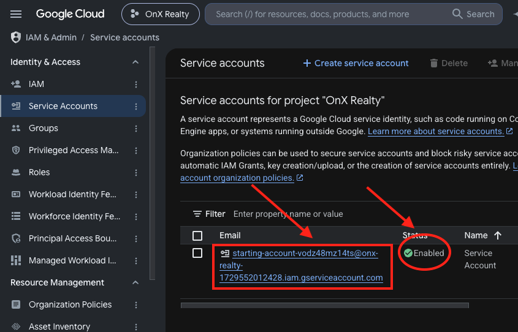Viewport: 518px width, 332px height.
Task: Click Service accounts breadcrumb
Action: (124, 37)
